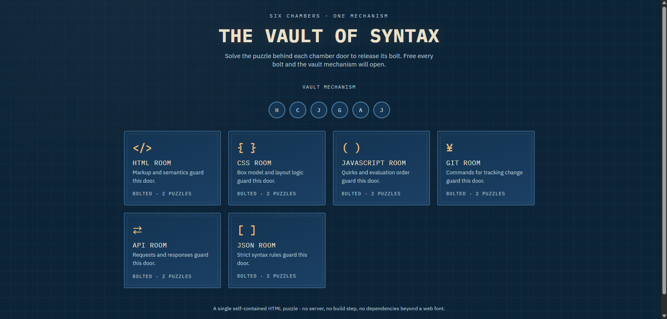The height and width of the screenshot is (319, 667).
Task: Click the JSON Room square brackets icon
Action: [247, 230]
